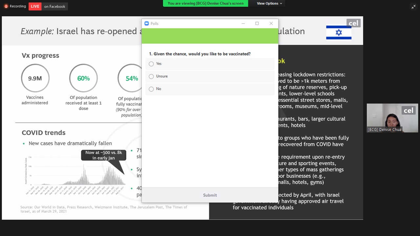The image size is (420, 236).
Task: Open the View Options dropdown
Action: point(269,3)
